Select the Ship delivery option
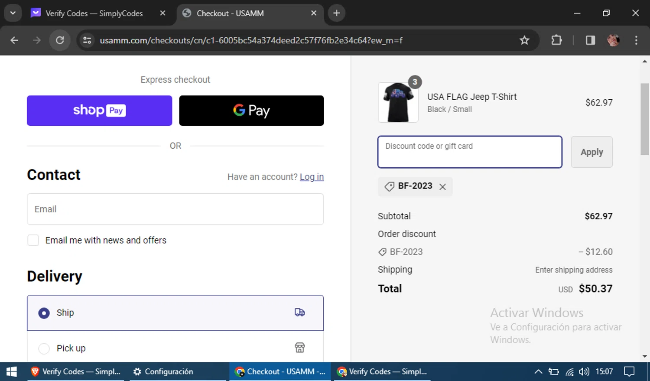650x381 pixels. 44,313
